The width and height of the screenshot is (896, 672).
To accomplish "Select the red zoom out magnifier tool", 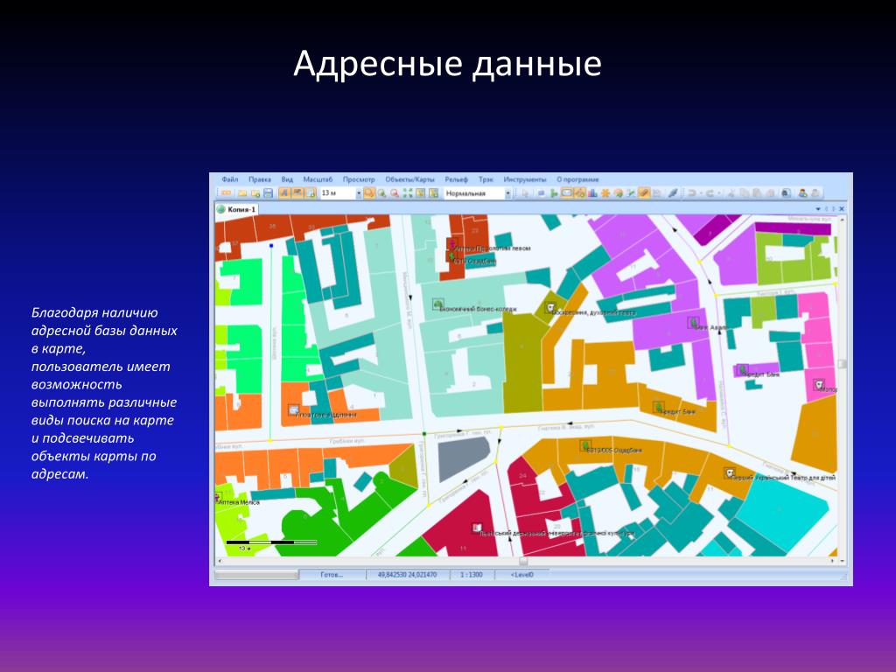I will pyautogui.click(x=395, y=193).
